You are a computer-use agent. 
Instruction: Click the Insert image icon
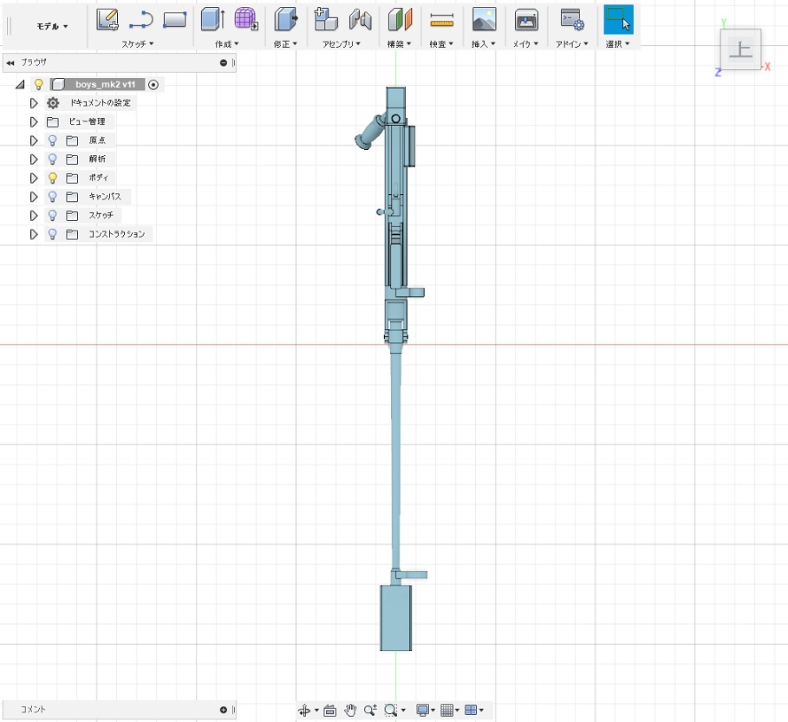pyautogui.click(x=484, y=19)
